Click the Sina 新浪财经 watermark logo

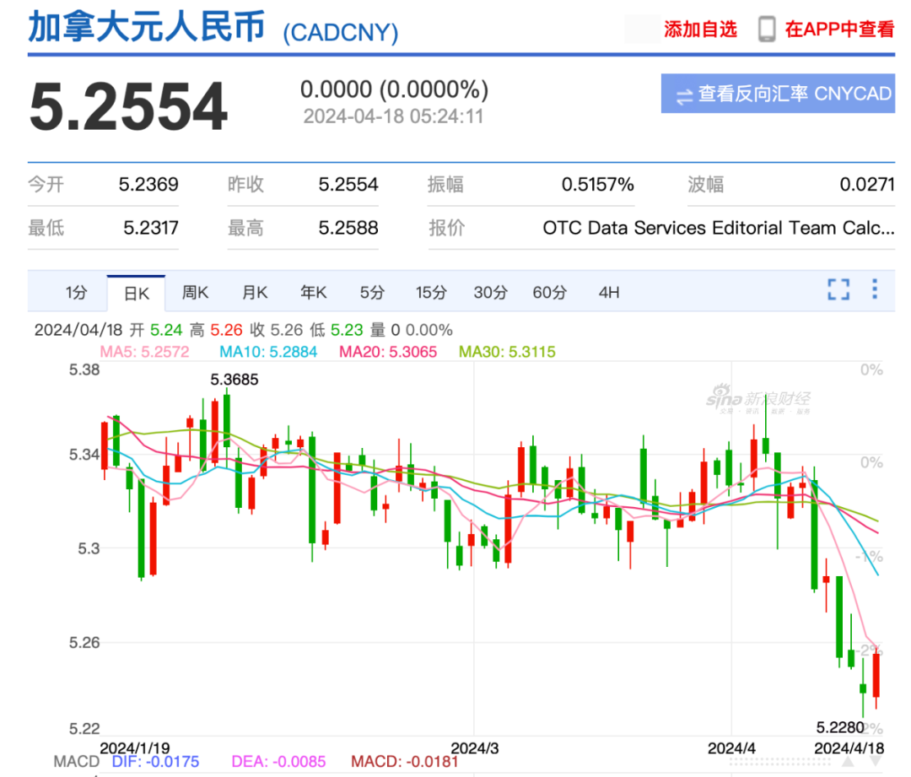757,399
